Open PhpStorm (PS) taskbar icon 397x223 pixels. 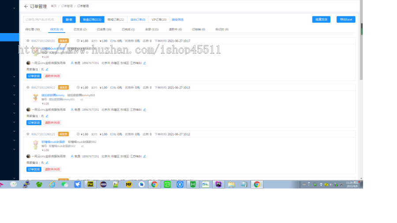(218, 184)
